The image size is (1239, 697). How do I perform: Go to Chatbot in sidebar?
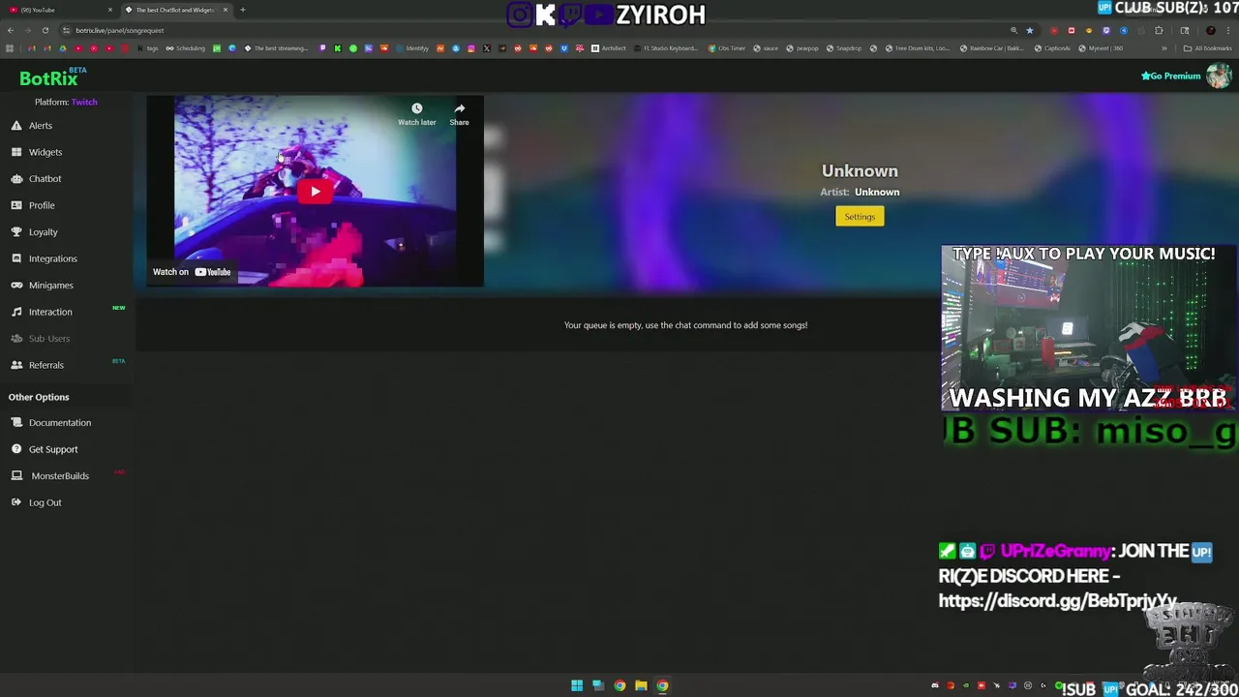[x=45, y=179]
